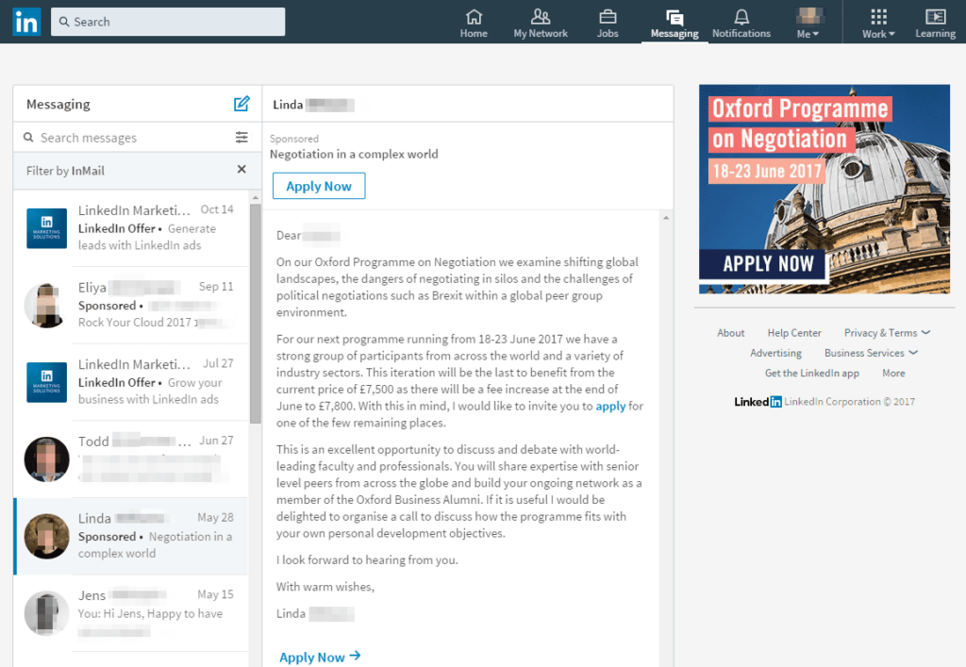Click LinkedIn Marketing Solutions logo, Jul 27 row

click(47, 382)
